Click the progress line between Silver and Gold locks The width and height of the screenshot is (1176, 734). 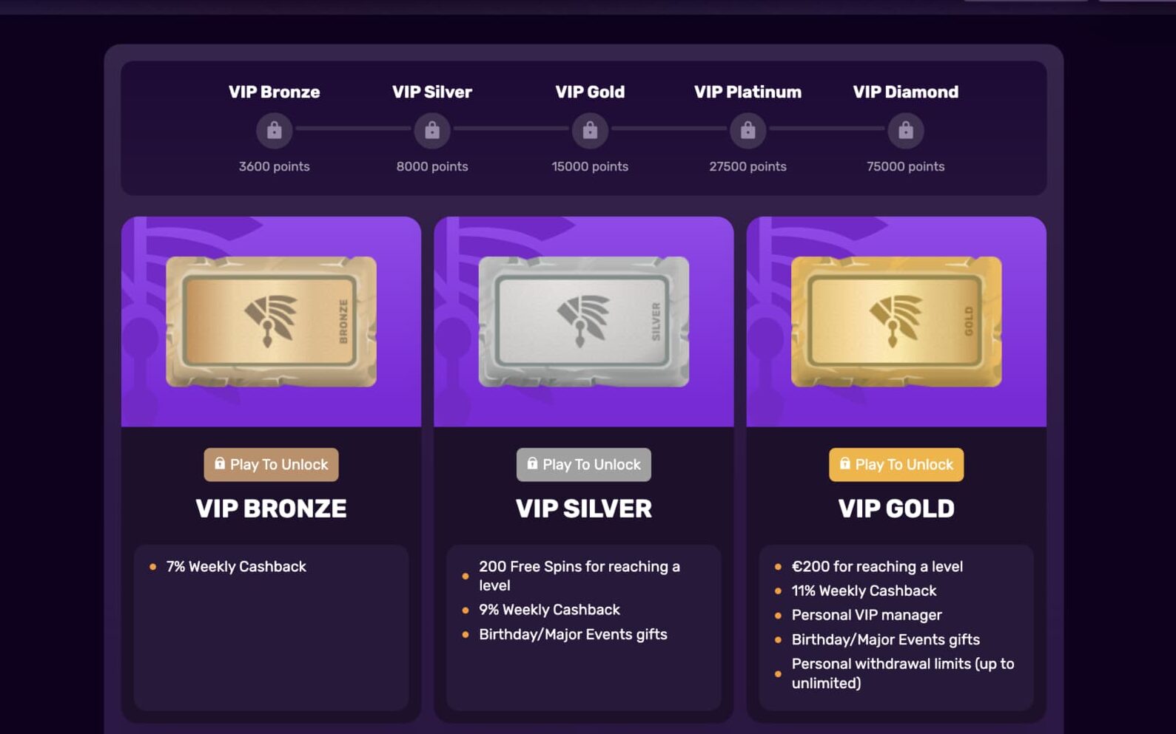511,130
